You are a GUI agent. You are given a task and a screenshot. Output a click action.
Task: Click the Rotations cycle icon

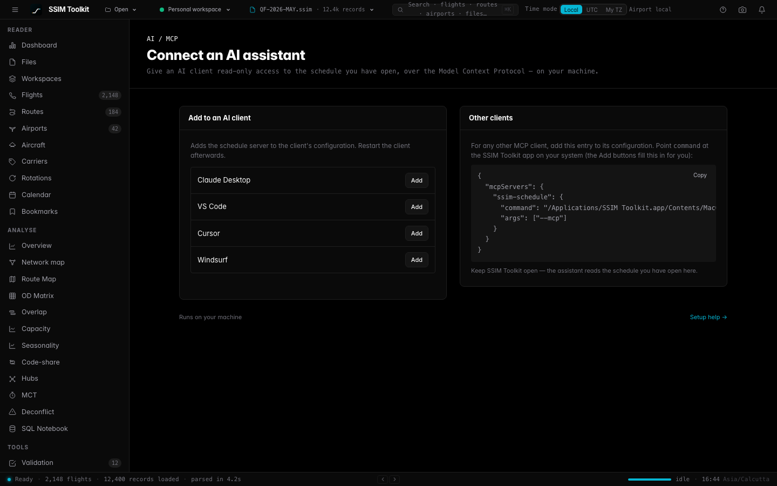(x=12, y=178)
